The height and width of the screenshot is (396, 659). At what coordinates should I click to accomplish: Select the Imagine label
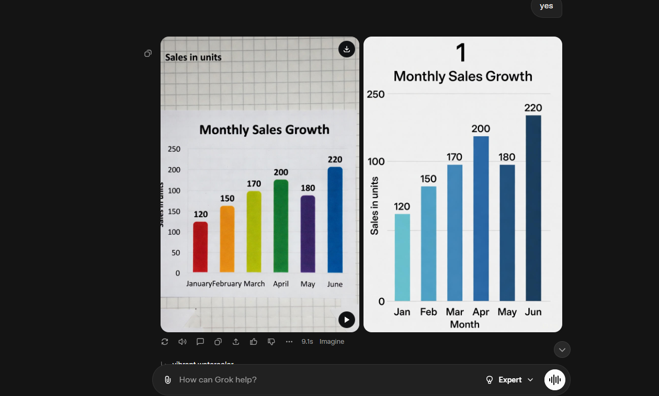332,341
